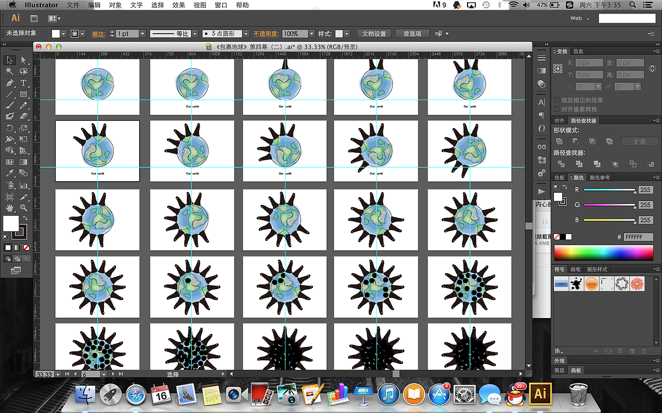Set toolbox paint mode to Gradient
Screen dimensions: 662x413
[x=17, y=247]
